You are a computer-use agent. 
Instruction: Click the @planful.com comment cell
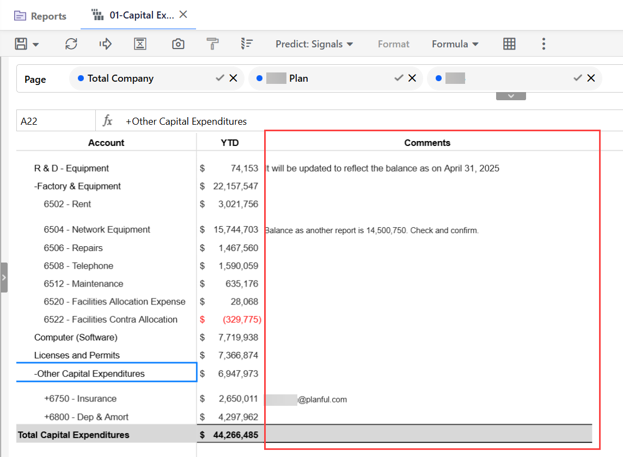(x=306, y=399)
